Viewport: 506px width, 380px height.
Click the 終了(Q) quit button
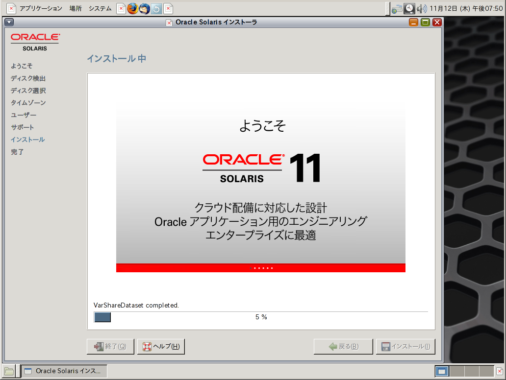[110, 347]
